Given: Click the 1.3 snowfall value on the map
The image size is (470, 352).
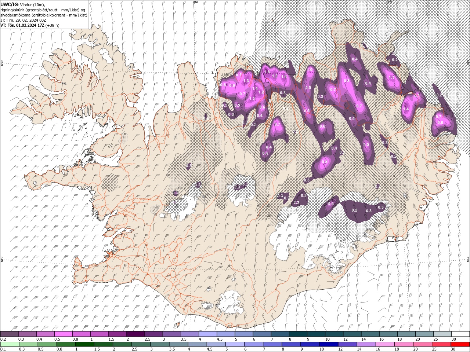Looking at the screenshot, I should [246, 81].
